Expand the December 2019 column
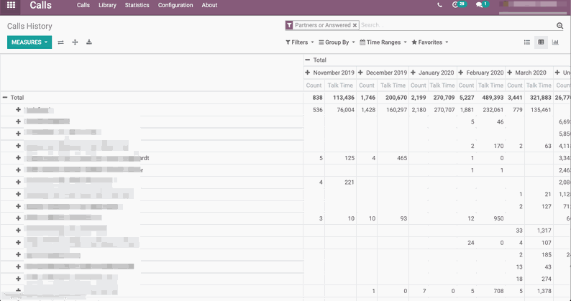 383,73
